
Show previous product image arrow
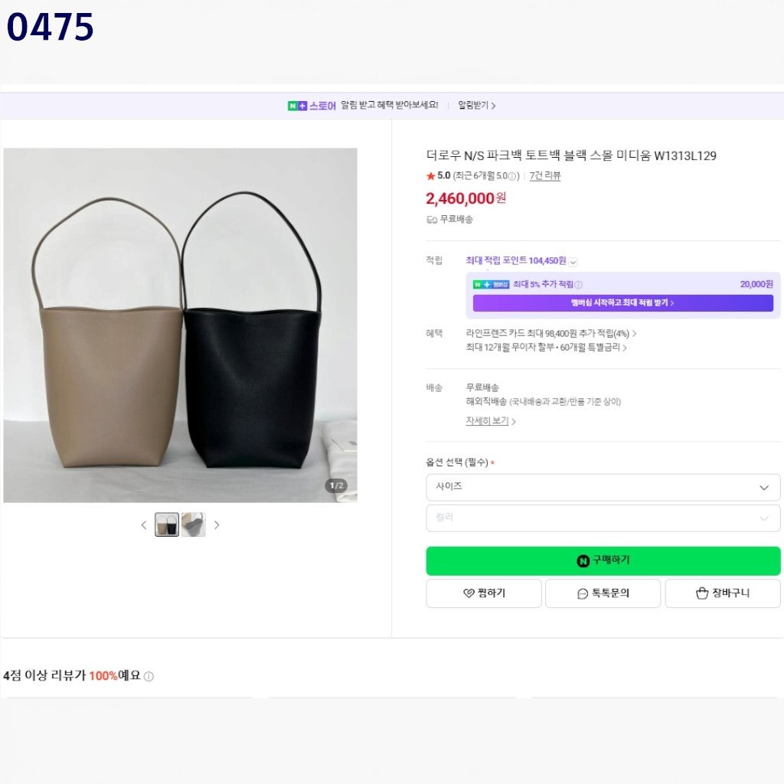pos(144,525)
